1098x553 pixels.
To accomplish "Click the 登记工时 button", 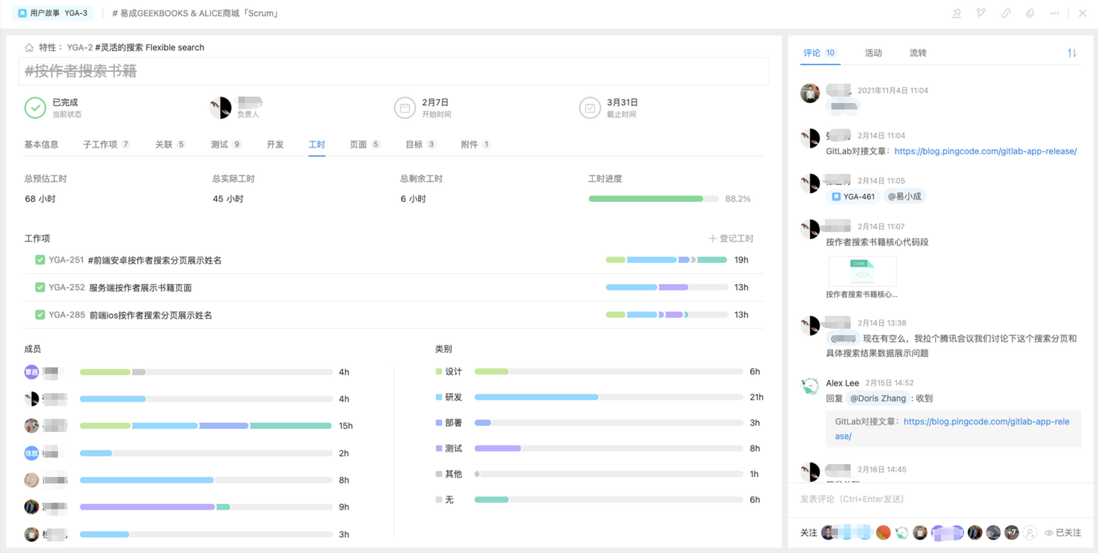I will [731, 238].
